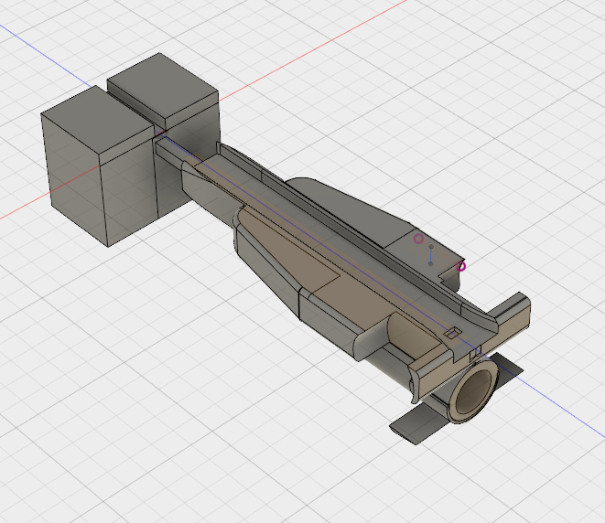Screen dimensions: 605x523
Task: Pick the lower gray point of the blue line
Action: (x=430, y=263)
